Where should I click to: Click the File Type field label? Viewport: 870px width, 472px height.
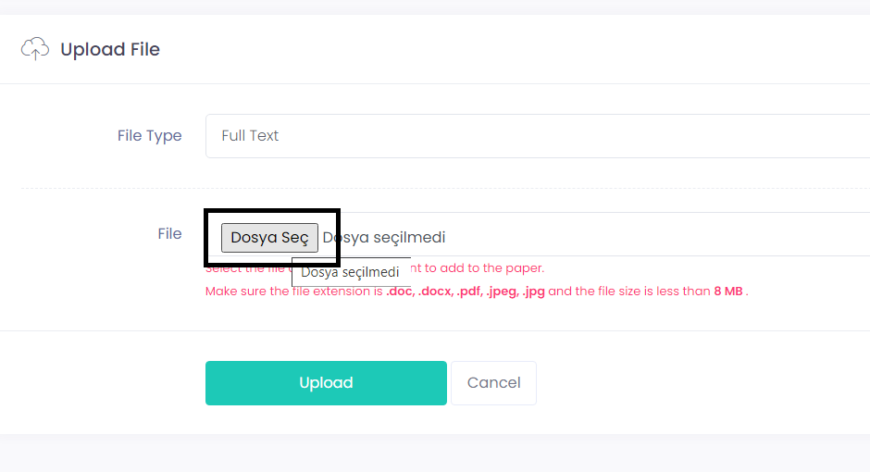149,136
